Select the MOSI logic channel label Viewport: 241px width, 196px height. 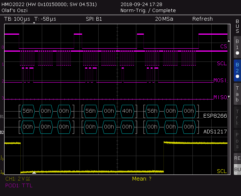[x=220, y=80]
